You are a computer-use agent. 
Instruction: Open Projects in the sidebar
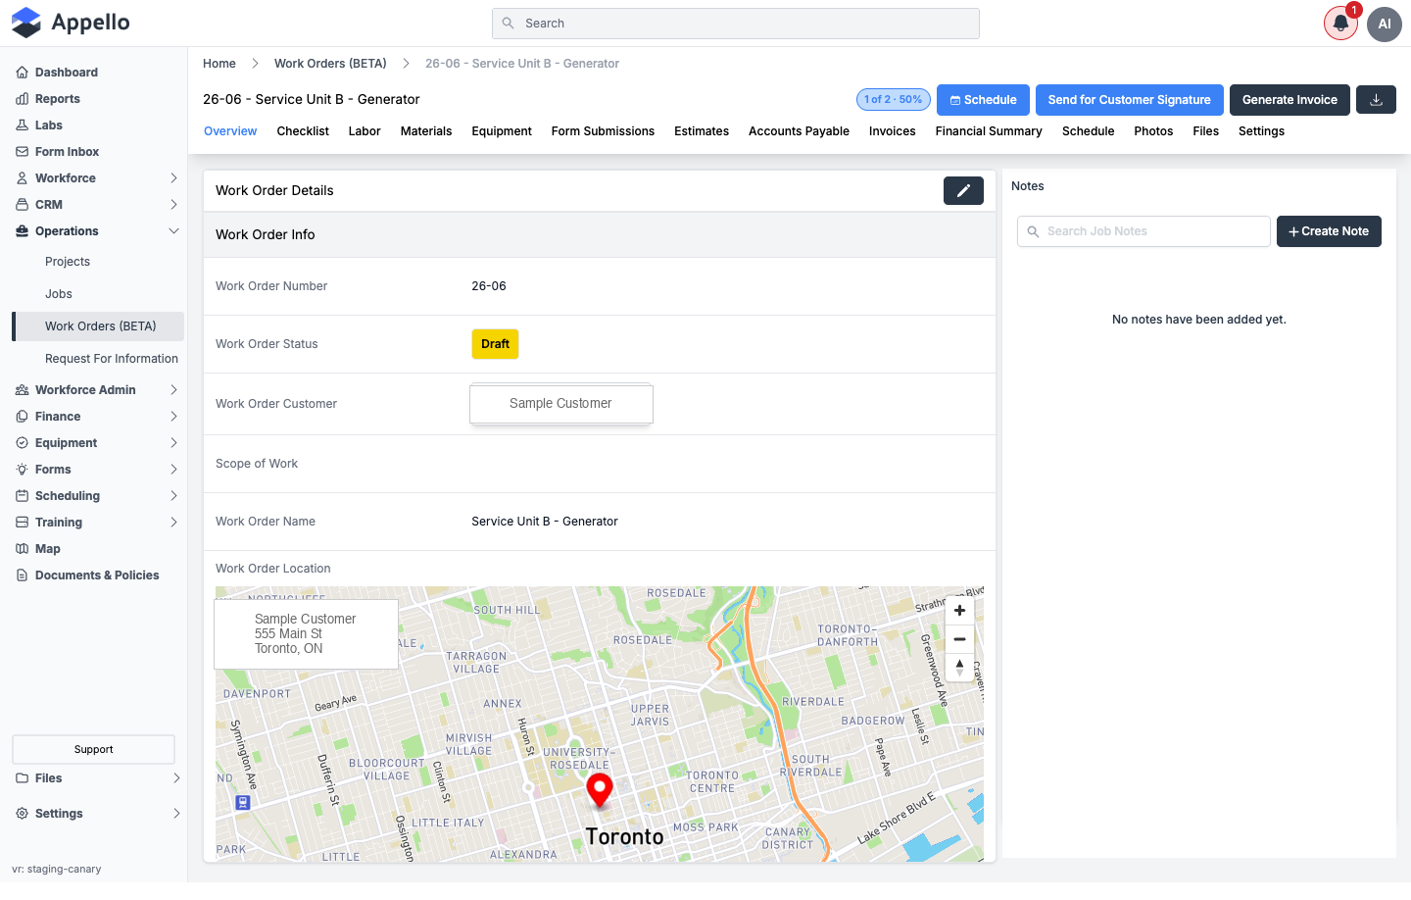click(x=68, y=262)
